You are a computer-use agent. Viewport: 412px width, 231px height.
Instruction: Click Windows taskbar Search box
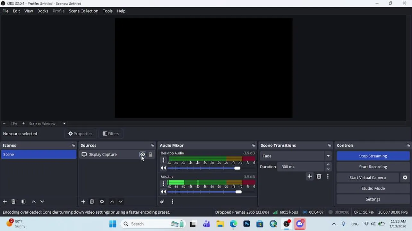(x=153, y=224)
